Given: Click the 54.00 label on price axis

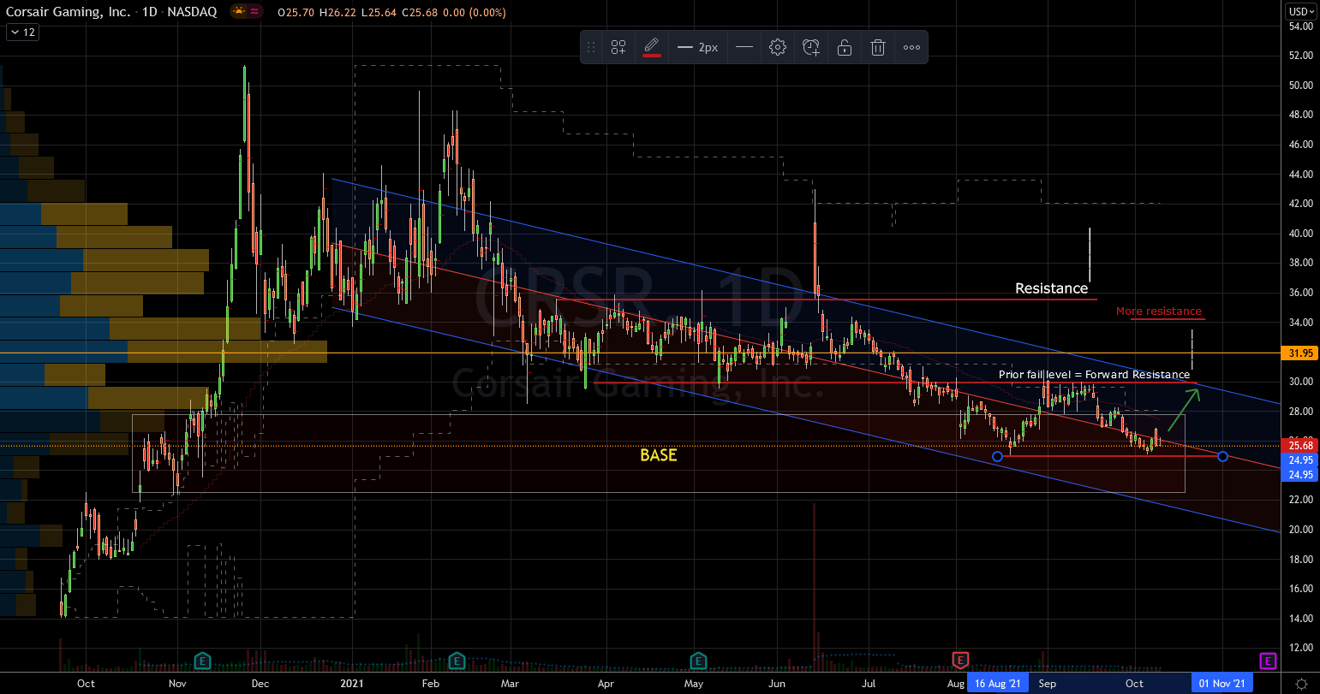Looking at the screenshot, I should [1300, 27].
